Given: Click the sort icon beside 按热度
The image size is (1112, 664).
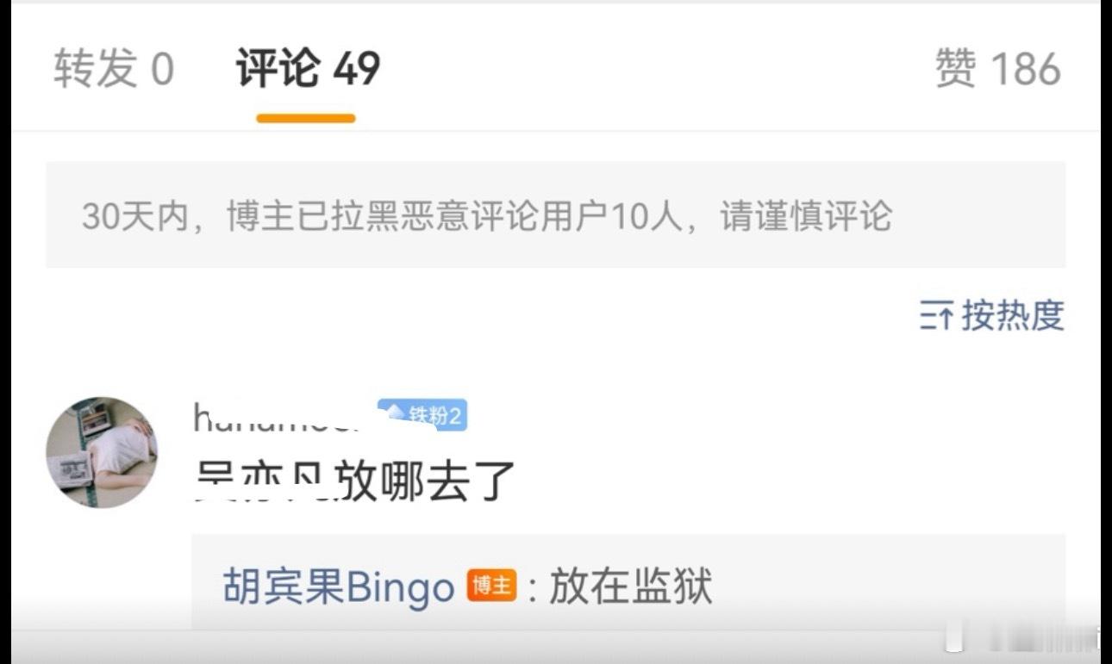Looking at the screenshot, I should pyautogui.click(x=935, y=317).
